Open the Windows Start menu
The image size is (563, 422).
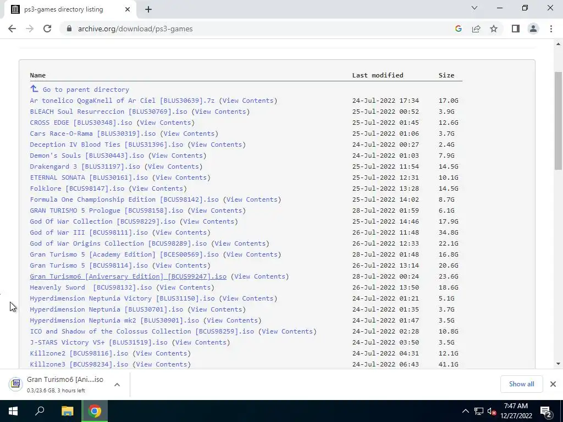pos(13,411)
